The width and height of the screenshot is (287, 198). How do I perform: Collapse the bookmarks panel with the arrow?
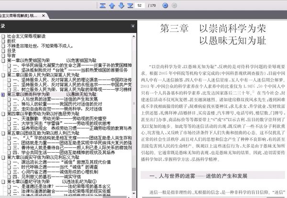coord(132,26)
